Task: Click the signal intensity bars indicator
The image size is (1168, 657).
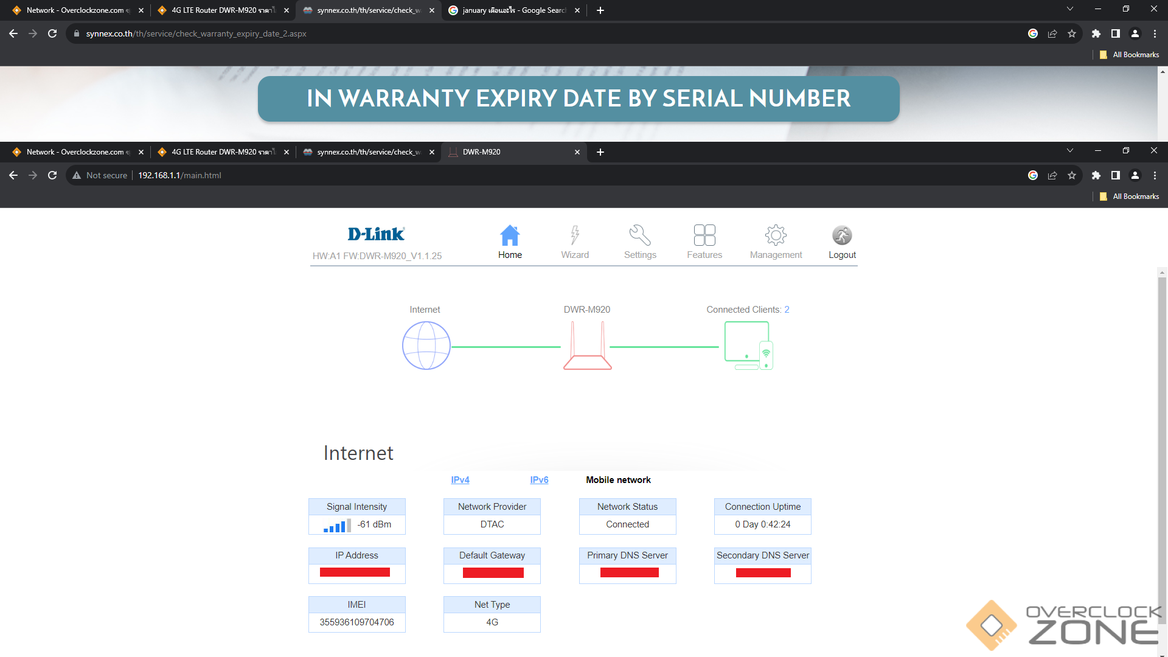Action: click(337, 526)
